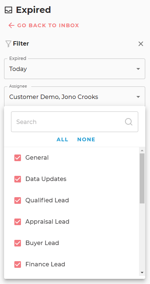Uncheck the General checkbox
The width and height of the screenshot is (150, 284).
(18, 158)
